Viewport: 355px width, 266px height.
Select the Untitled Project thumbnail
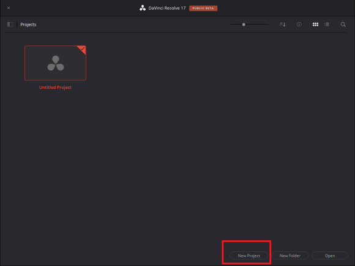click(56, 63)
